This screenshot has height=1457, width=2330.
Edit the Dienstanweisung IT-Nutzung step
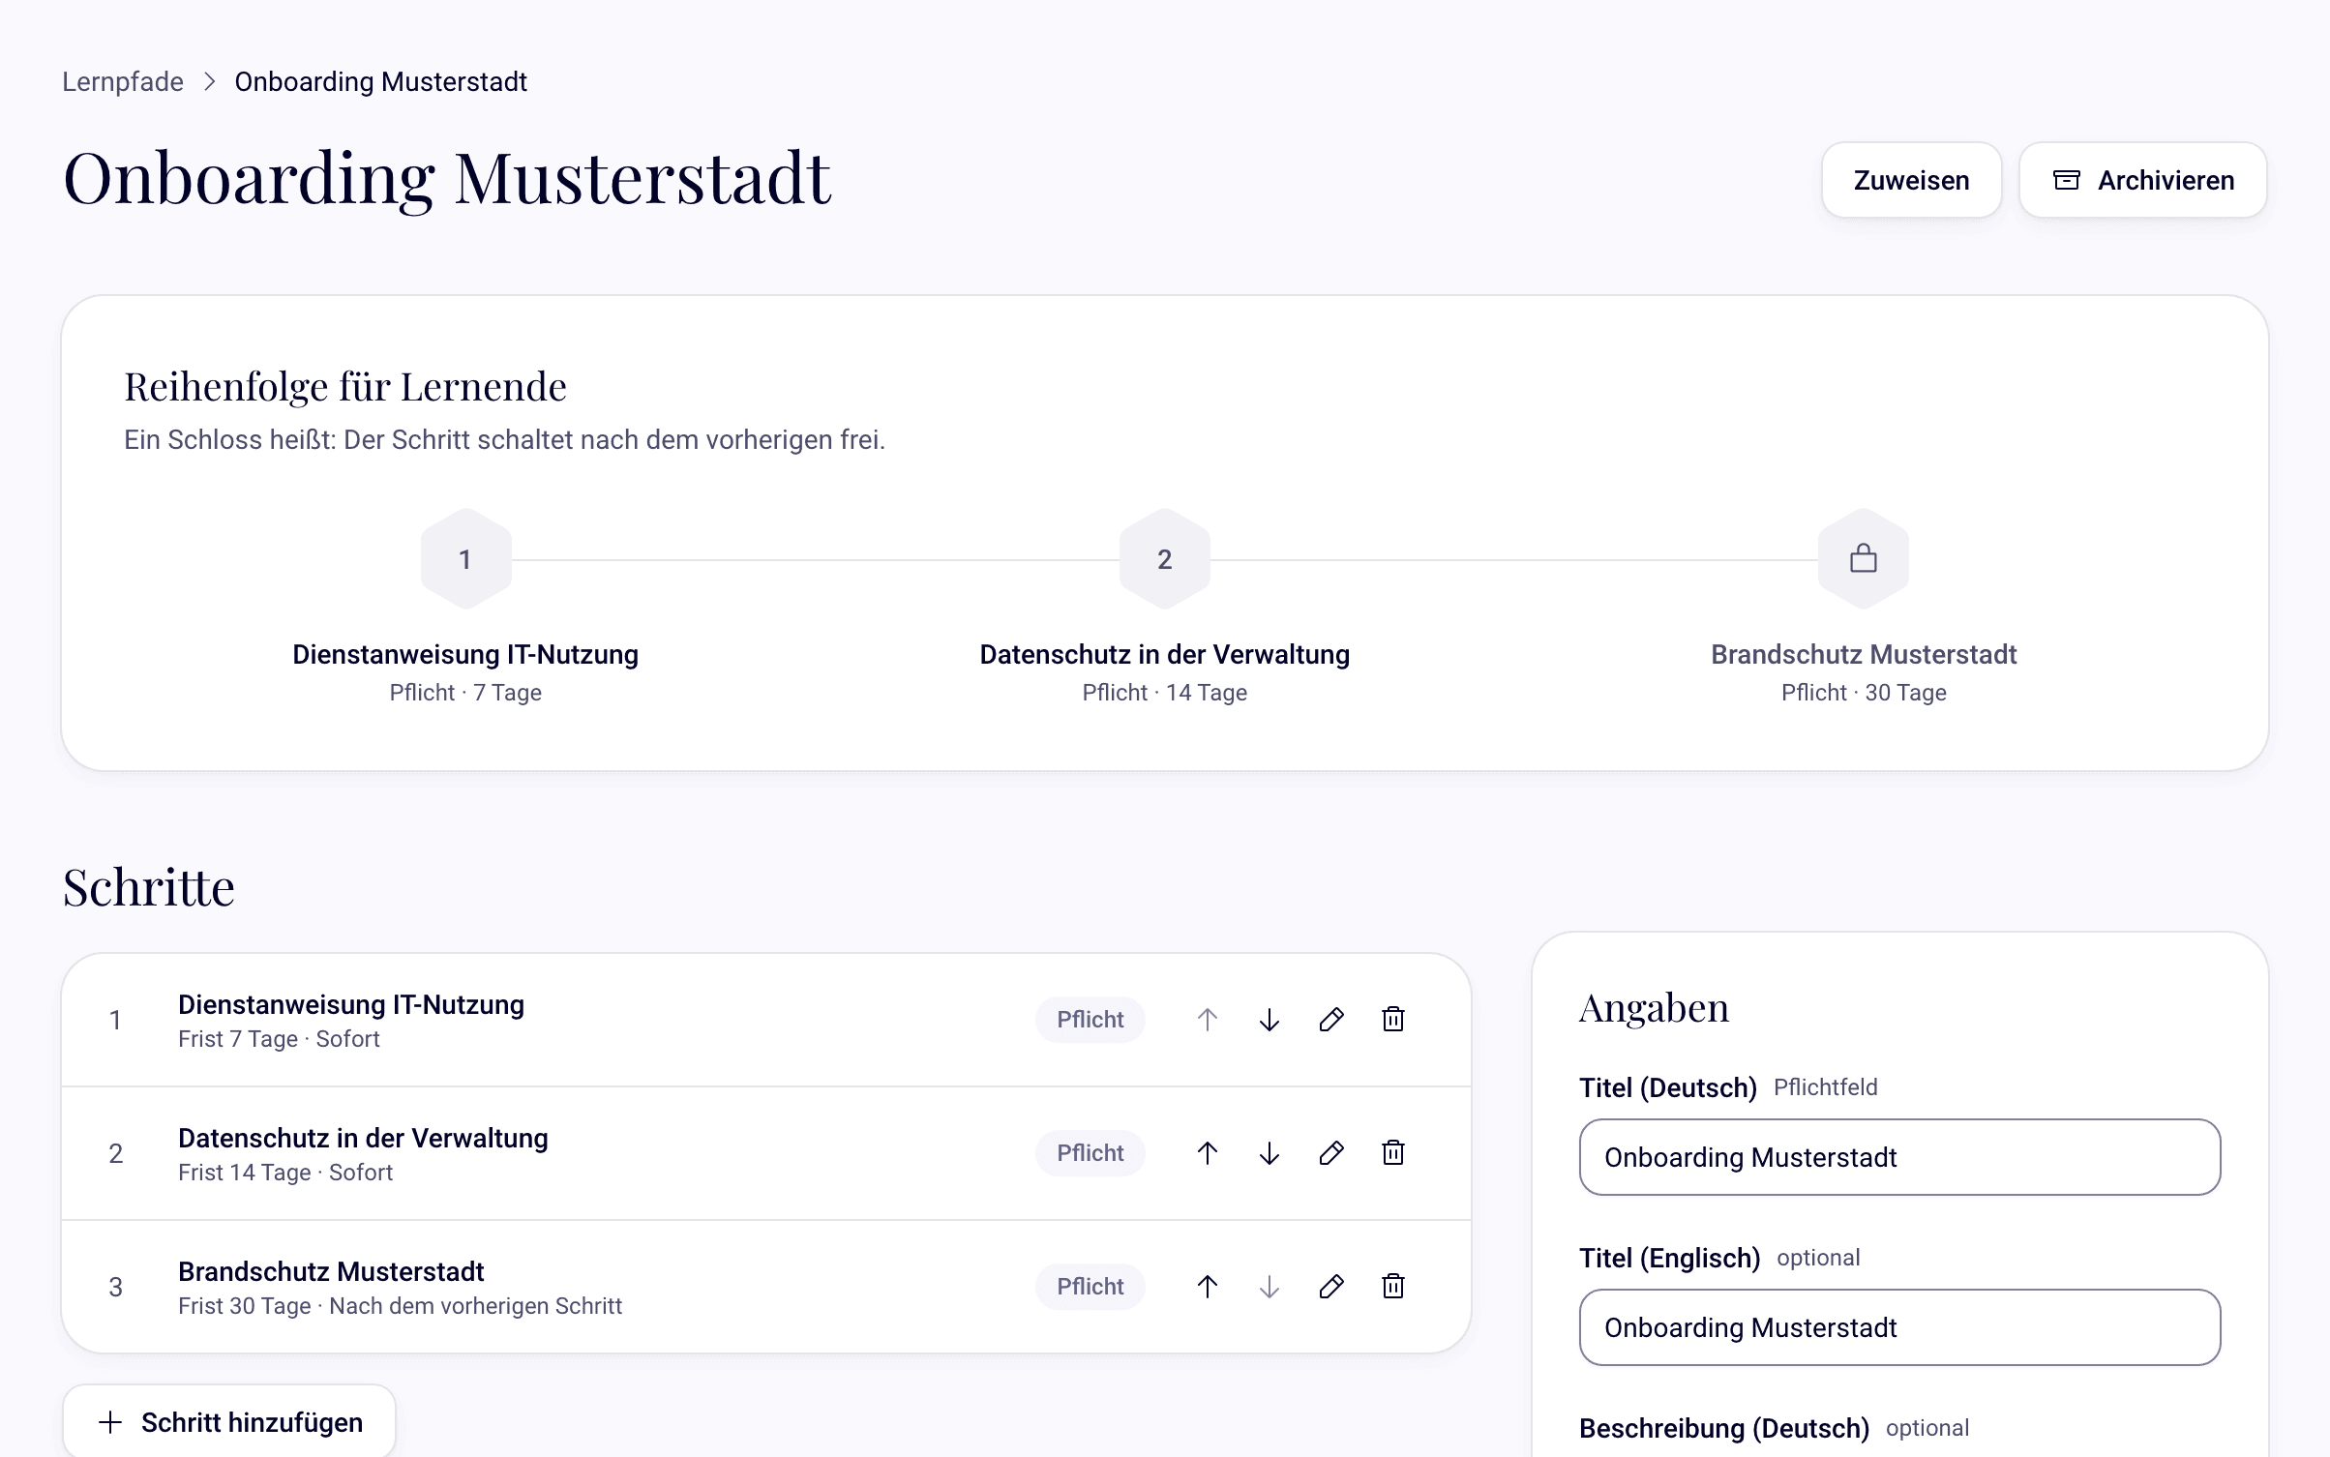tap(1330, 1020)
